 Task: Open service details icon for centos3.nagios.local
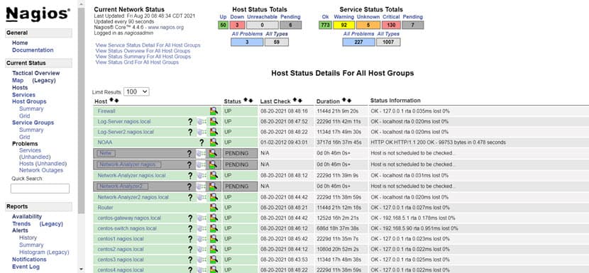pyautogui.click(x=214, y=260)
